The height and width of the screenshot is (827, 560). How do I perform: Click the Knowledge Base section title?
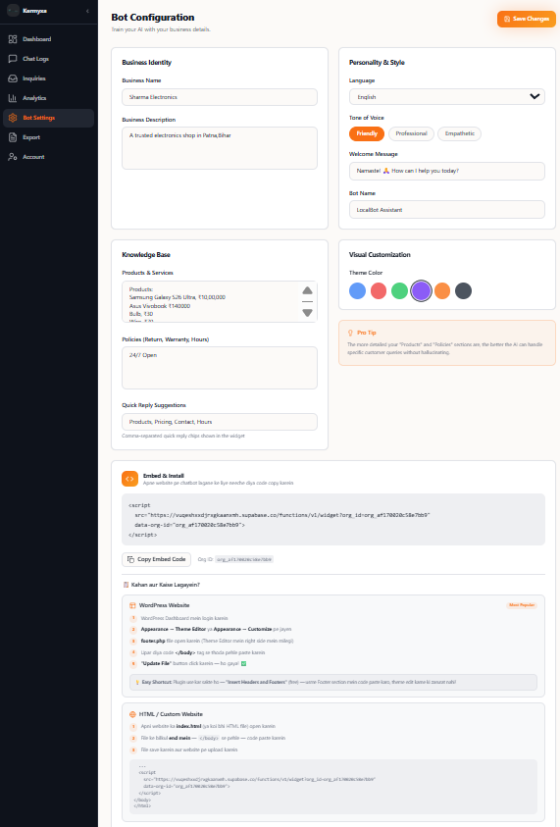(146, 255)
